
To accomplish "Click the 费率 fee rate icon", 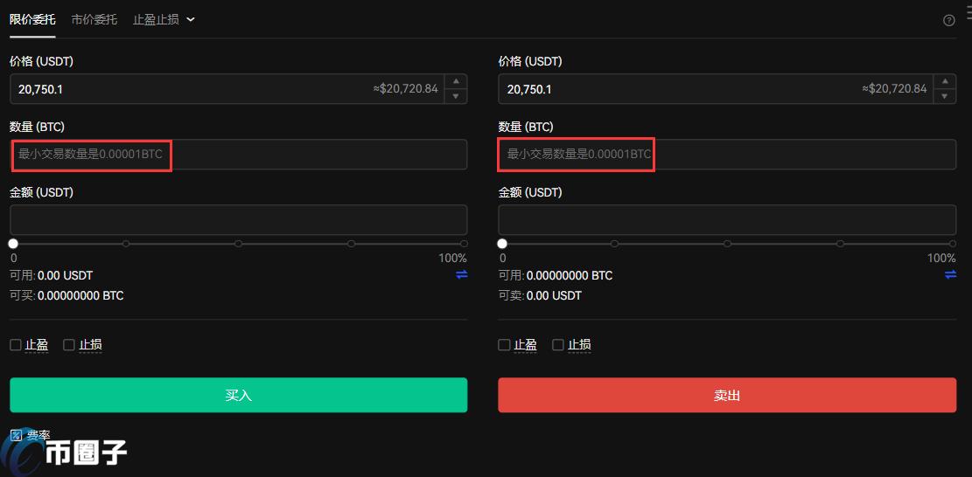I will point(16,434).
